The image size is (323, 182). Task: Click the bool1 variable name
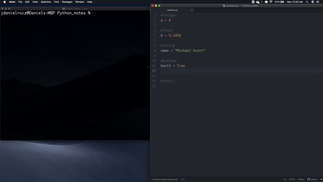(x=166, y=66)
